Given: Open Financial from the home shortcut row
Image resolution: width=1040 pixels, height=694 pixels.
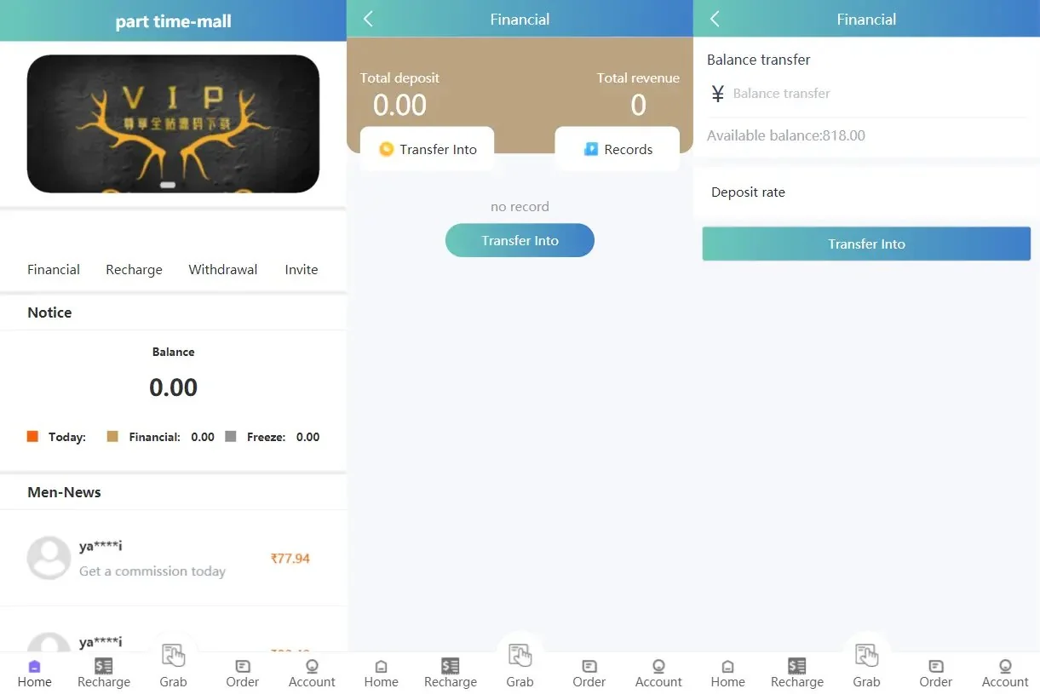Looking at the screenshot, I should [x=54, y=269].
